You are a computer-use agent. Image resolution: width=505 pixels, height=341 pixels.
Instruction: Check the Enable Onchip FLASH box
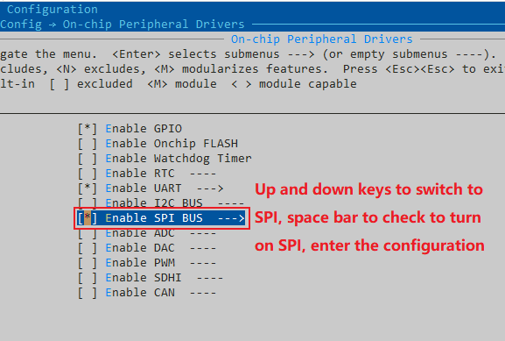(x=87, y=144)
